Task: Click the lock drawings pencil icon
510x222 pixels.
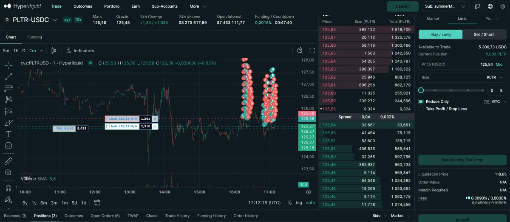Action: tap(8, 200)
